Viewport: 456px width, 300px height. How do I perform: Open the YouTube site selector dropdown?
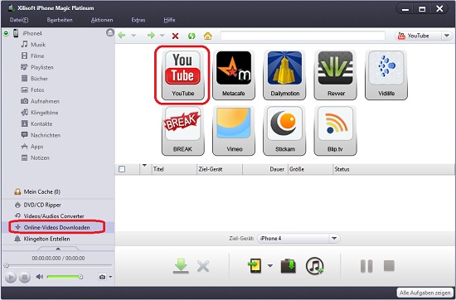447,36
